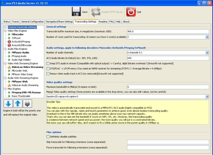
Task: Open Mpeg2 video quality presets dropdown
Action: point(207,97)
